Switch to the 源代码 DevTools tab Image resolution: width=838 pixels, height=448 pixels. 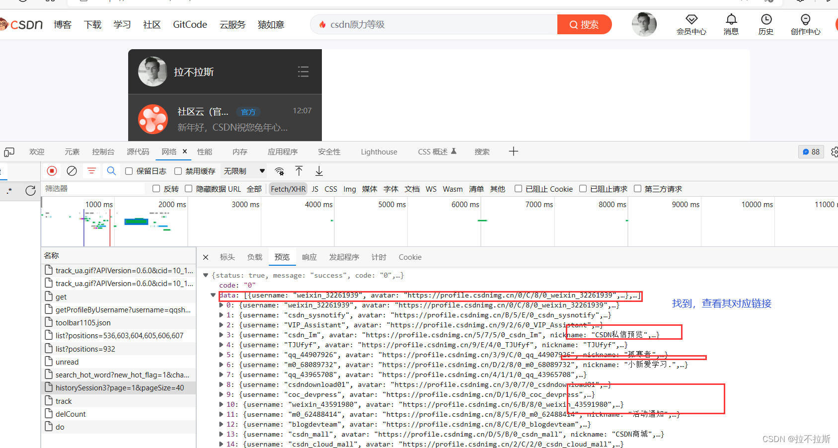coord(138,152)
